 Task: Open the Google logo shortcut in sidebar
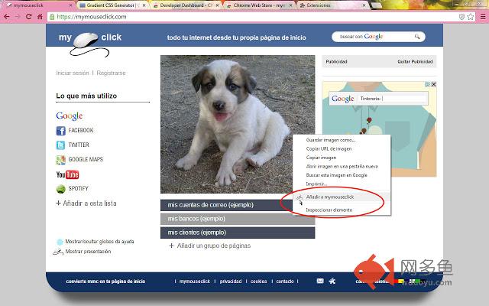70,116
